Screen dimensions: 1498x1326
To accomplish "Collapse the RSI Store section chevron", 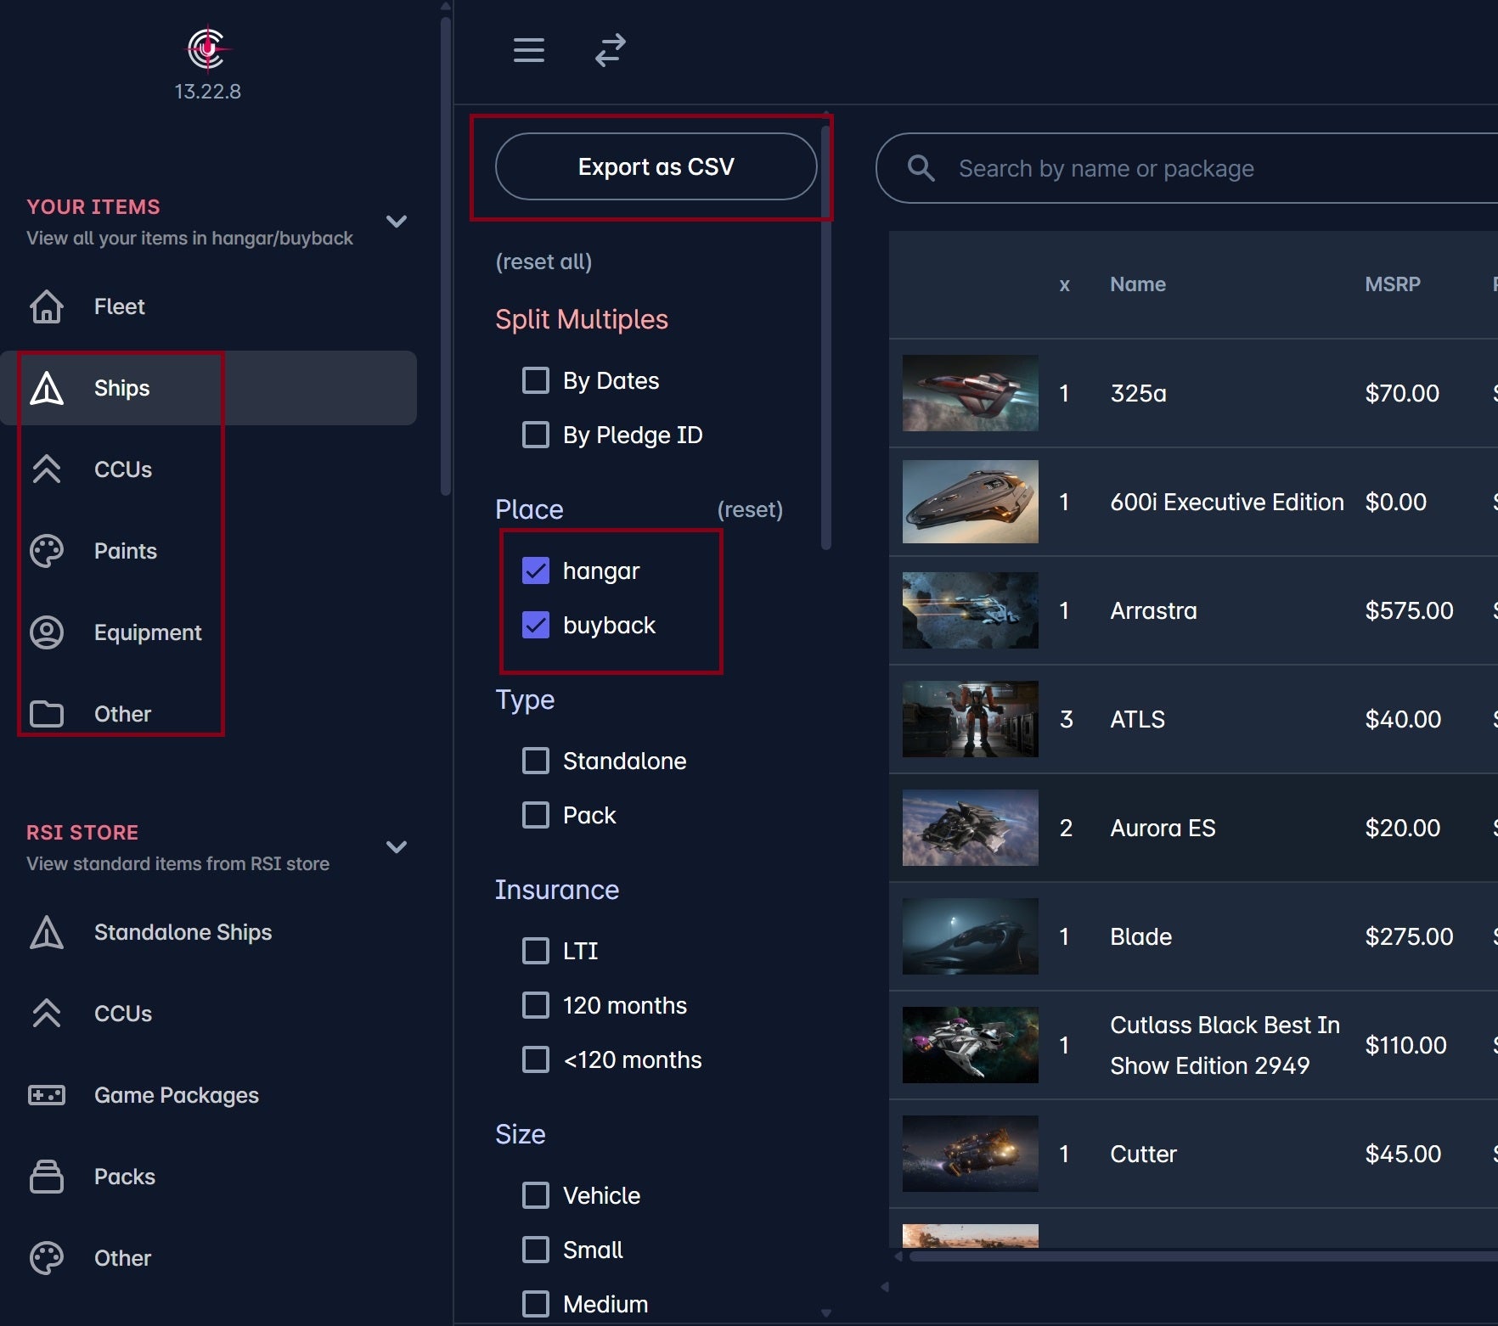I will tap(397, 847).
